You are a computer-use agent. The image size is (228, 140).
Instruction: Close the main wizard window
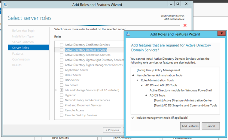[x=186, y=4]
